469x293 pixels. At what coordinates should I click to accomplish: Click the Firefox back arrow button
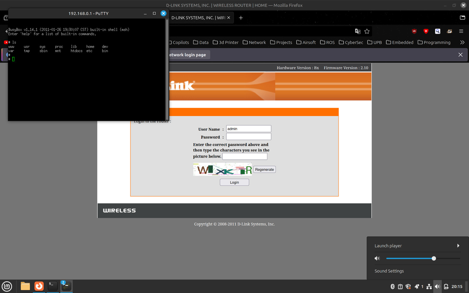coord(6,31)
